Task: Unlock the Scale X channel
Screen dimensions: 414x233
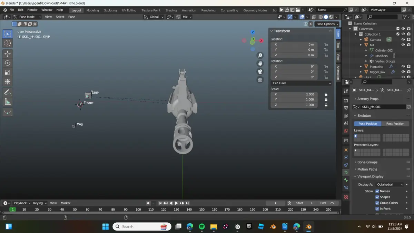Action: [326, 94]
